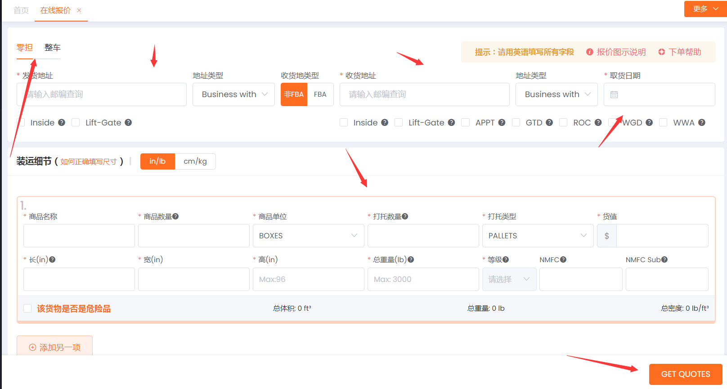Click calendar icon in pickup date field
The width and height of the screenshot is (727, 389).
point(614,94)
